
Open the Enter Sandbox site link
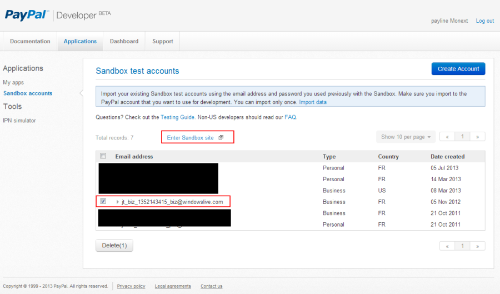[x=190, y=137]
